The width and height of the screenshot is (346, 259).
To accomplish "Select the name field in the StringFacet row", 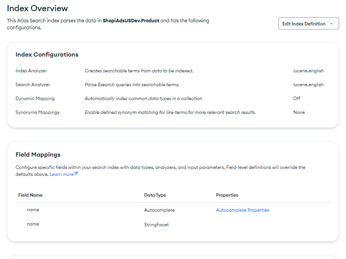I will click(33, 224).
